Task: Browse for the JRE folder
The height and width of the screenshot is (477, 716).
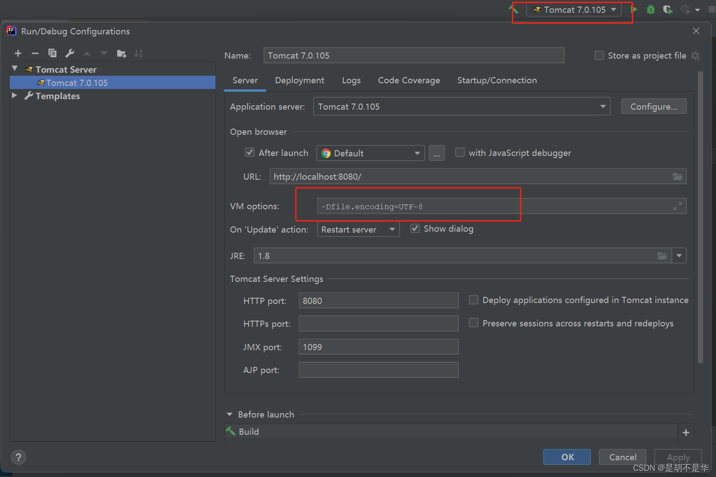Action: [x=662, y=255]
